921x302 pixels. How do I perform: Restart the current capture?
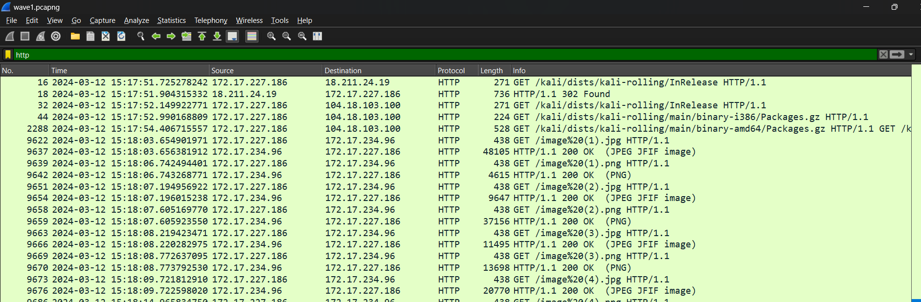41,36
